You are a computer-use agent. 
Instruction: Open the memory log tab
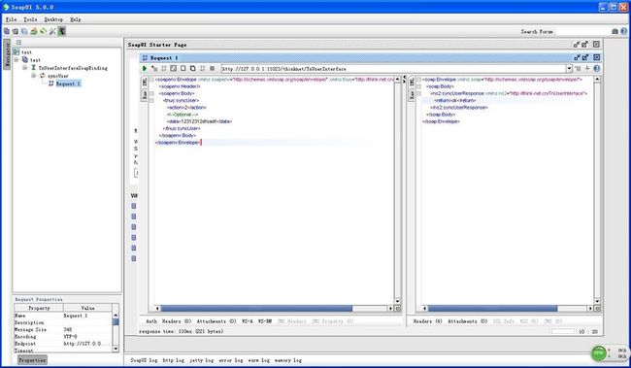click(288, 360)
